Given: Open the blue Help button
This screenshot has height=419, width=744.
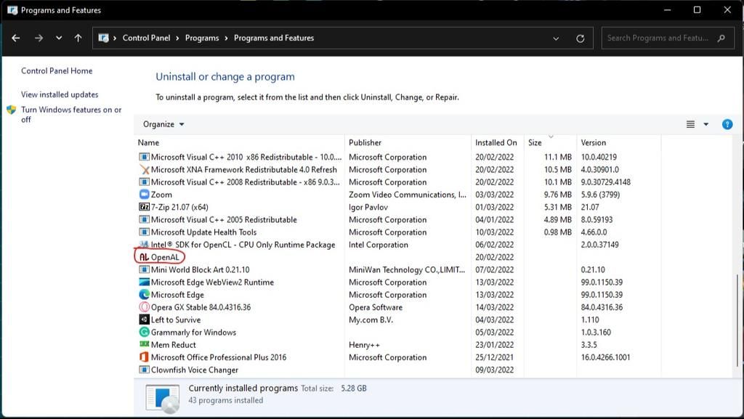Looking at the screenshot, I should tap(727, 124).
